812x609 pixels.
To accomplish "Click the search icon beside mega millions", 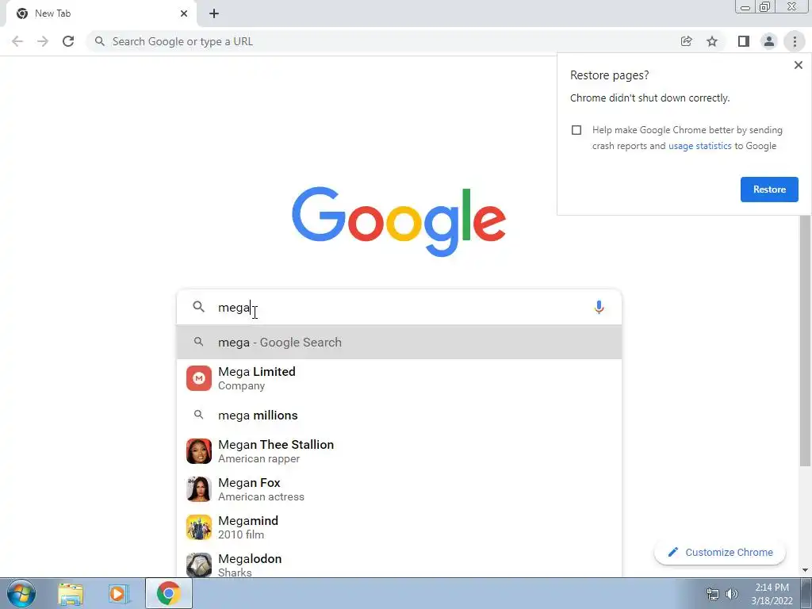I will pyautogui.click(x=198, y=415).
